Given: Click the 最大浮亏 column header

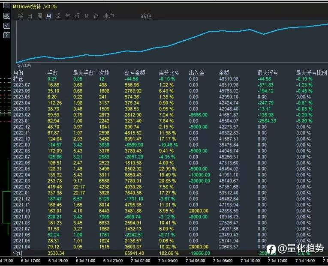Looking at the screenshot, I should (x=268, y=73).
